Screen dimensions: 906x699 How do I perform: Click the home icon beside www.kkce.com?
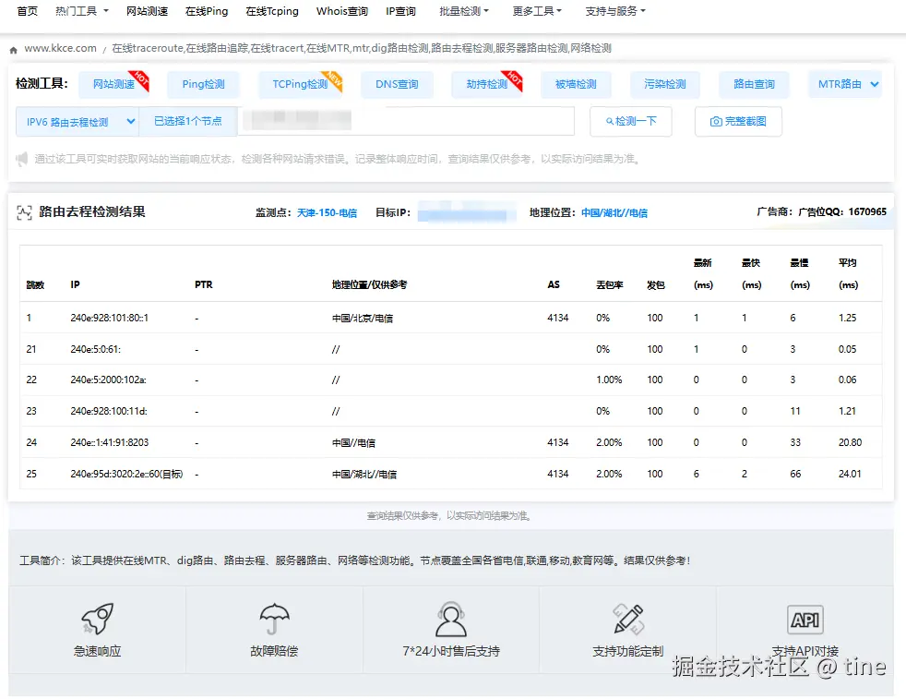13,50
